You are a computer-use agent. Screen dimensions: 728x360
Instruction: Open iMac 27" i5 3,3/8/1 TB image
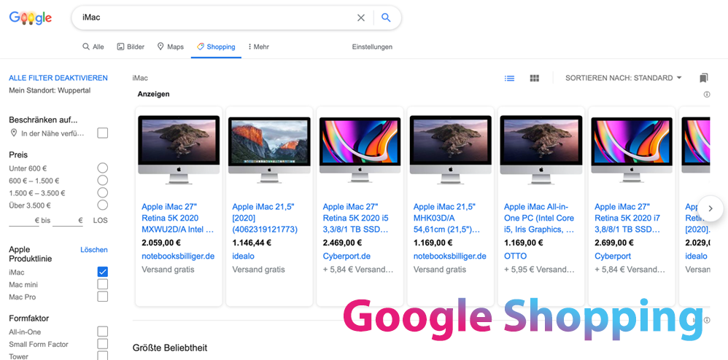(360, 149)
